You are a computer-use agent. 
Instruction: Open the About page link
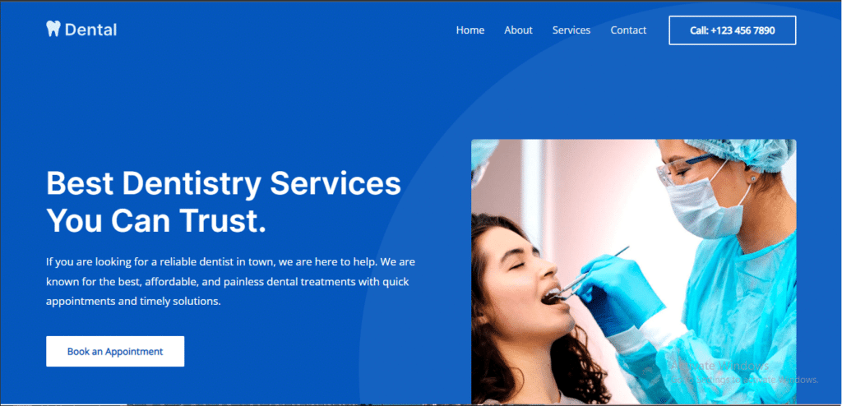click(518, 30)
